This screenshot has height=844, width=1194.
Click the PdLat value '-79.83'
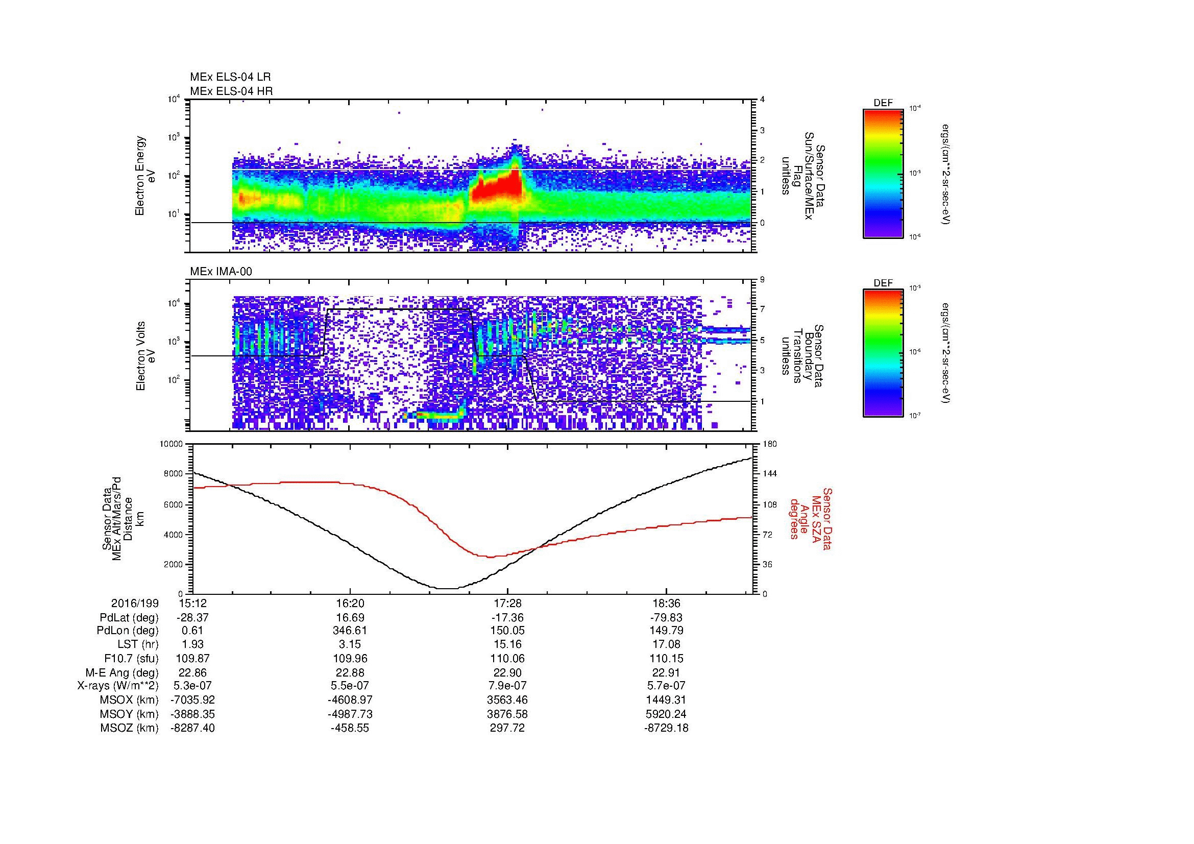[666, 618]
